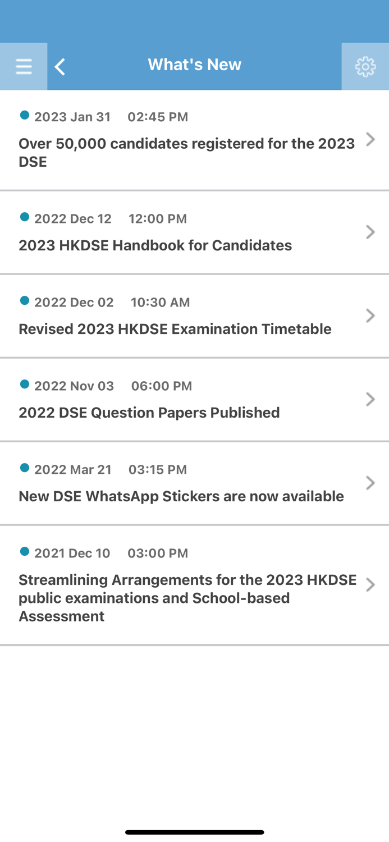Open the Streamlining Arrangements announcement
Image resolution: width=389 pixels, height=842 pixels.
pyautogui.click(x=187, y=598)
